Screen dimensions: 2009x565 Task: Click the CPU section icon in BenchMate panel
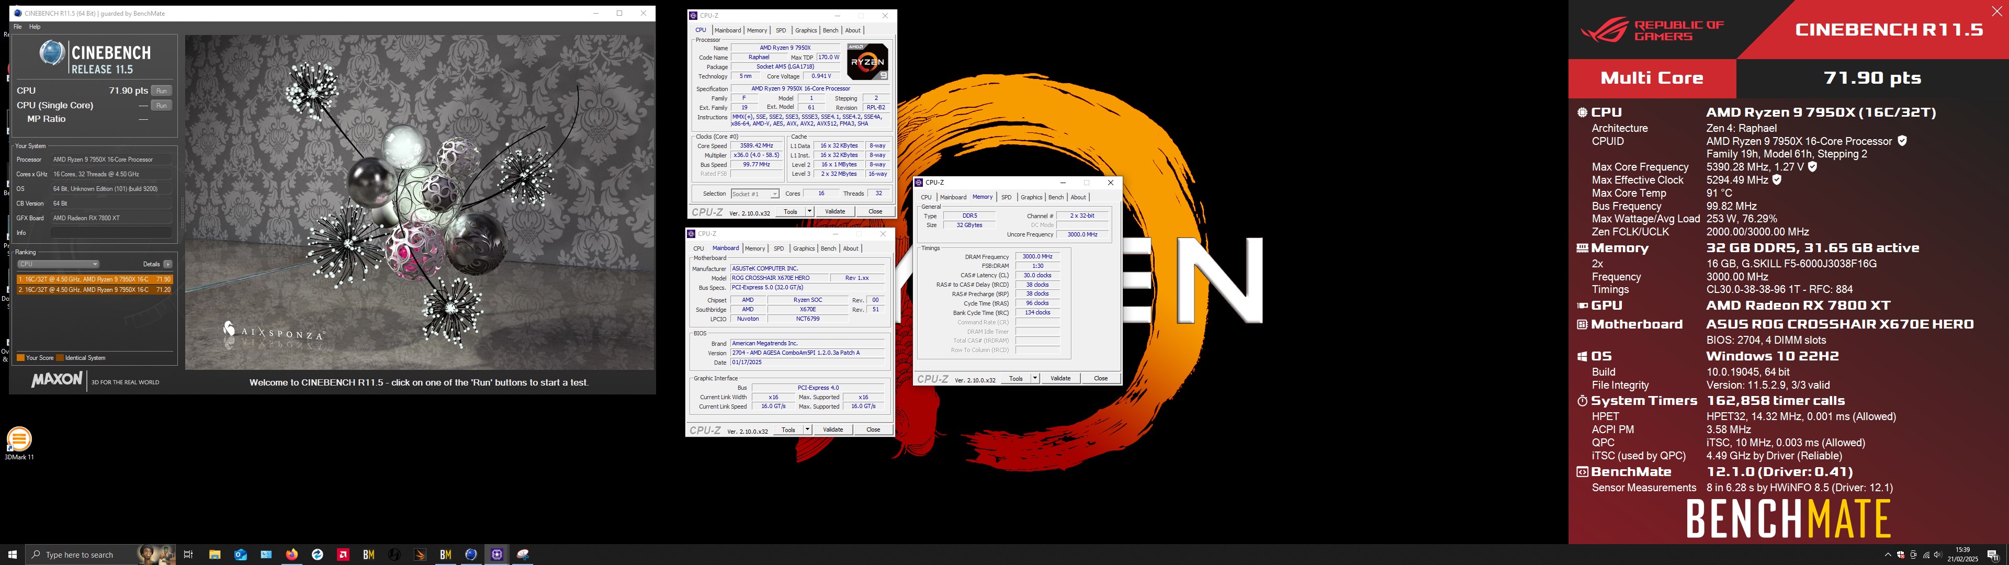(x=1582, y=112)
